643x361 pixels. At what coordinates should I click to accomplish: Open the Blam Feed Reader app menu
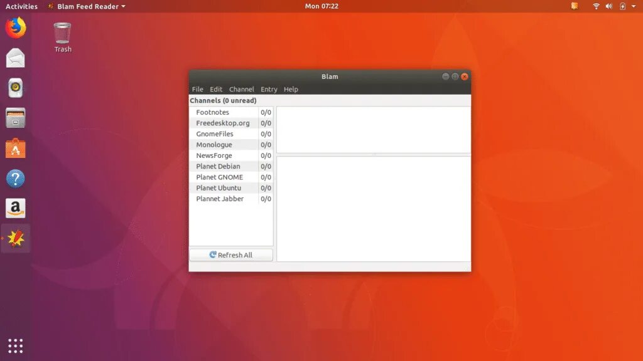pos(87,6)
